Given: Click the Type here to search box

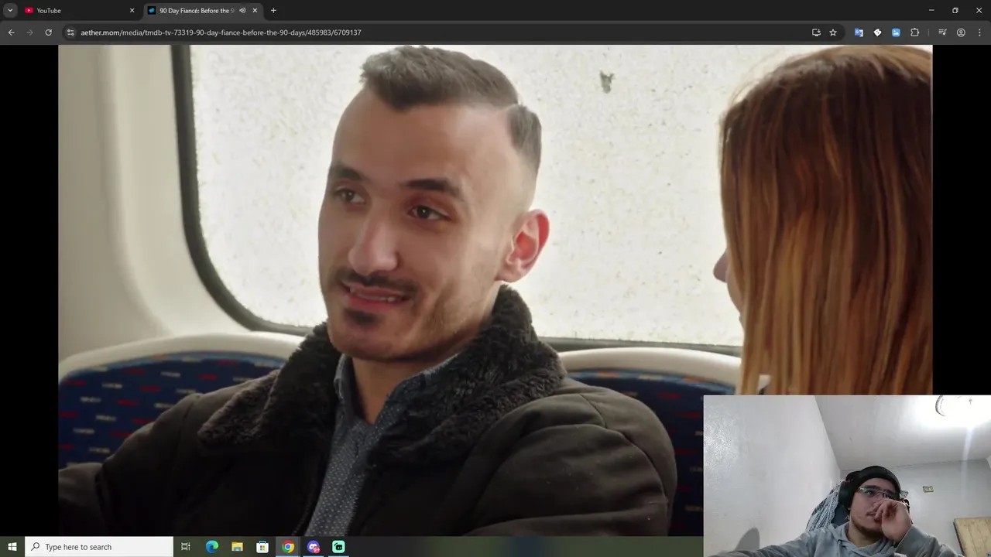Looking at the screenshot, I should (99, 547).
